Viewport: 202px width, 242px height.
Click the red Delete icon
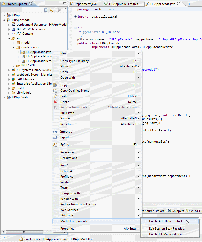coord(55,102)
